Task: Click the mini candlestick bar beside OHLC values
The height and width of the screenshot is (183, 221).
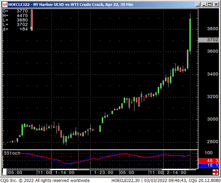Action: point(32,20)
